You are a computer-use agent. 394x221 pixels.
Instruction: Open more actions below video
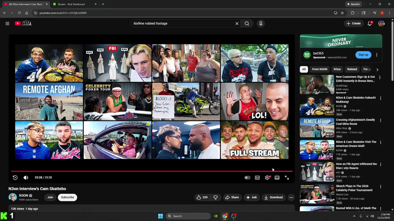[x=291, y=197]
